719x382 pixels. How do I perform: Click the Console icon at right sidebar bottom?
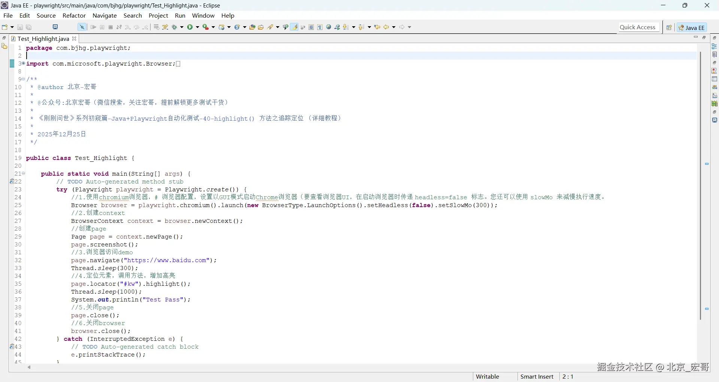715,120
